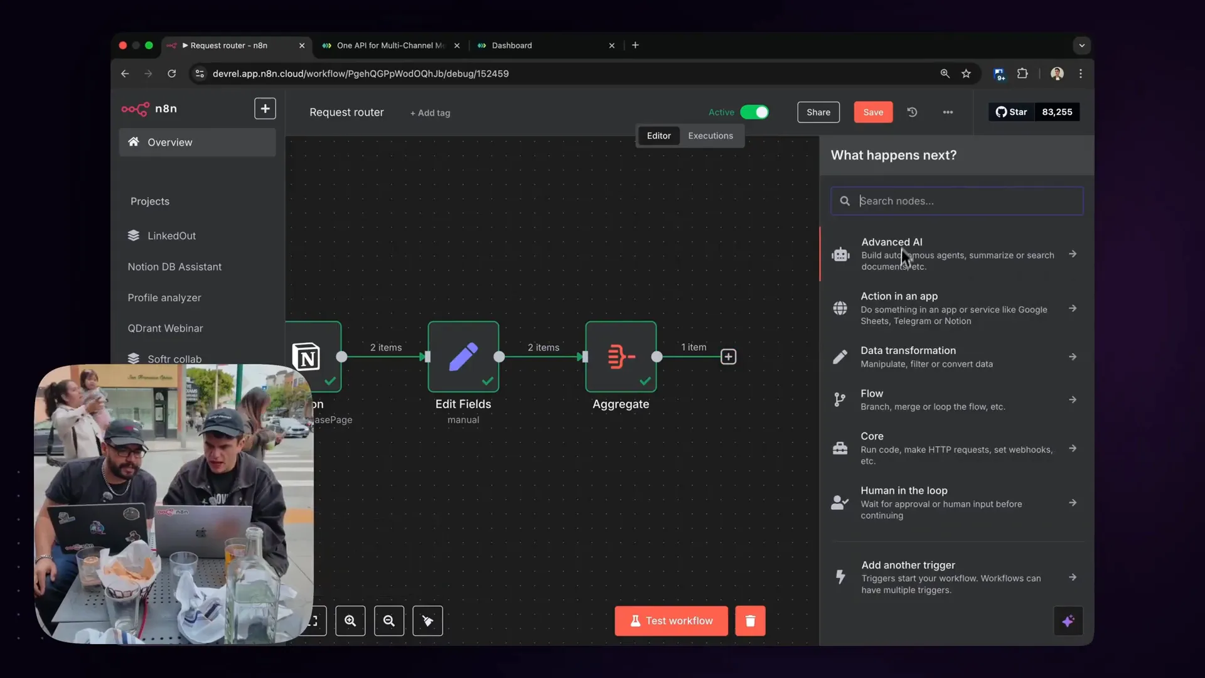Add node after Aggregate via plus connector
The width and height of the screenshot is (1205, 678).
click(728, 357)
